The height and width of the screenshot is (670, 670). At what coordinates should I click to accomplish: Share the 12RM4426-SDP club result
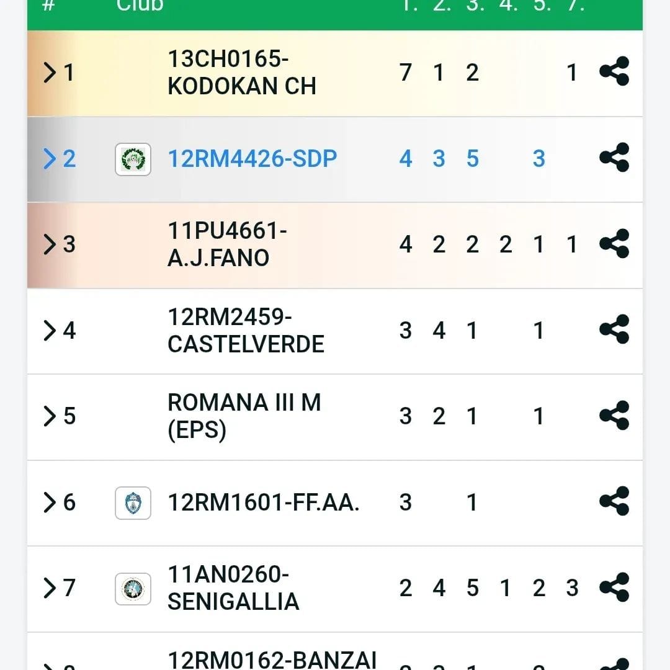coord(614,158)
